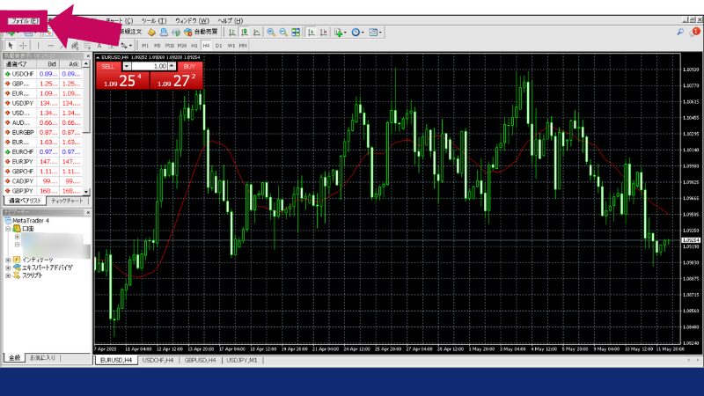Click the tile windows icon
This screenshot has height=396, width=704.
pyautogui.click(x=297, y=33)
